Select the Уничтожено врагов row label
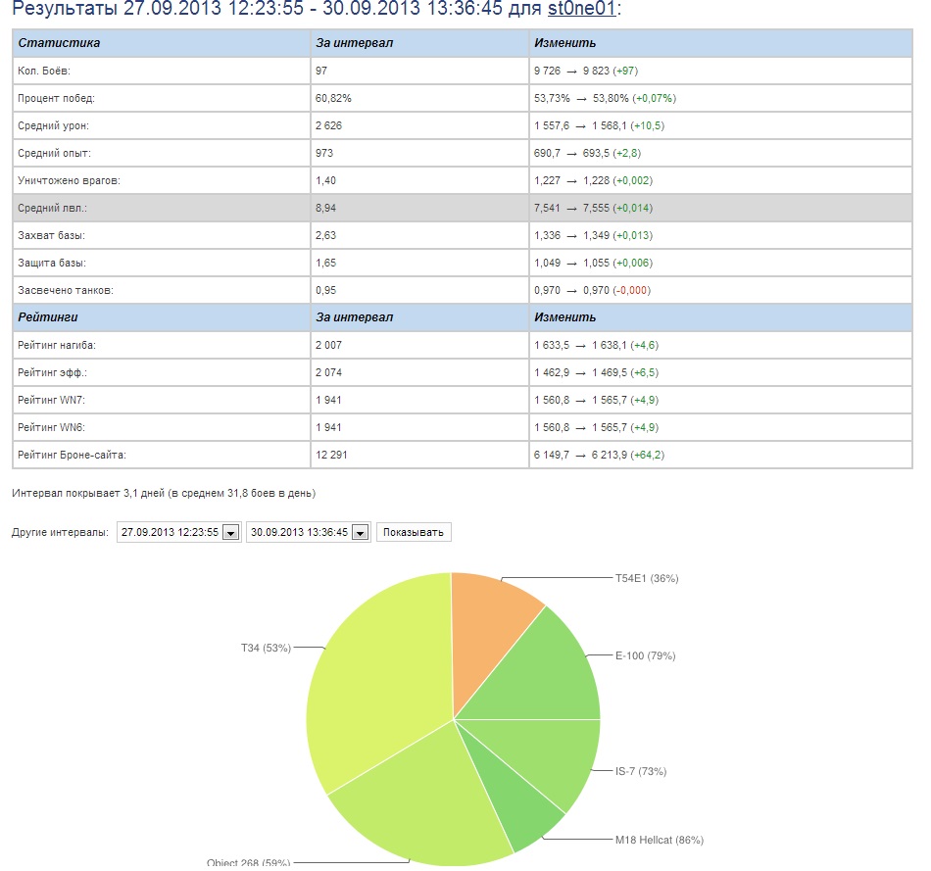The height and width of the screenshot is (871, 931). [x=69, y=180]
